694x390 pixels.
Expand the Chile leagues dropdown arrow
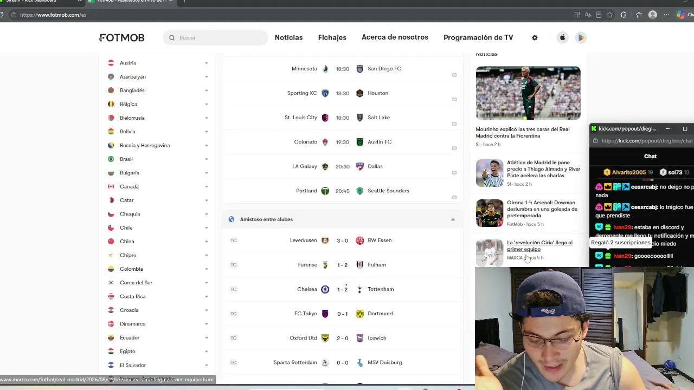click(207, 228)
